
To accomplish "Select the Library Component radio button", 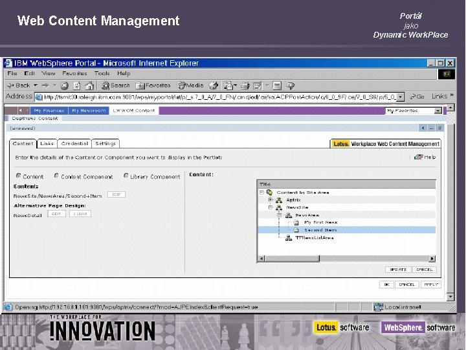I will [x=126, y=176].
